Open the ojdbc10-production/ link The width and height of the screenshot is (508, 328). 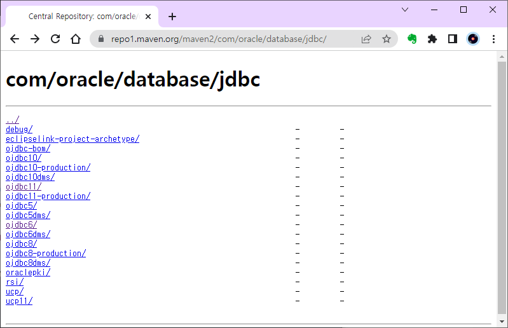tap(48, 168)
